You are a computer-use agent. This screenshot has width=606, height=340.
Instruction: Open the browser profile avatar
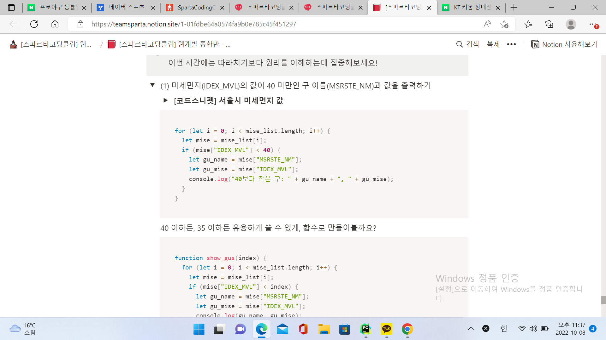[x=571, y=24]
